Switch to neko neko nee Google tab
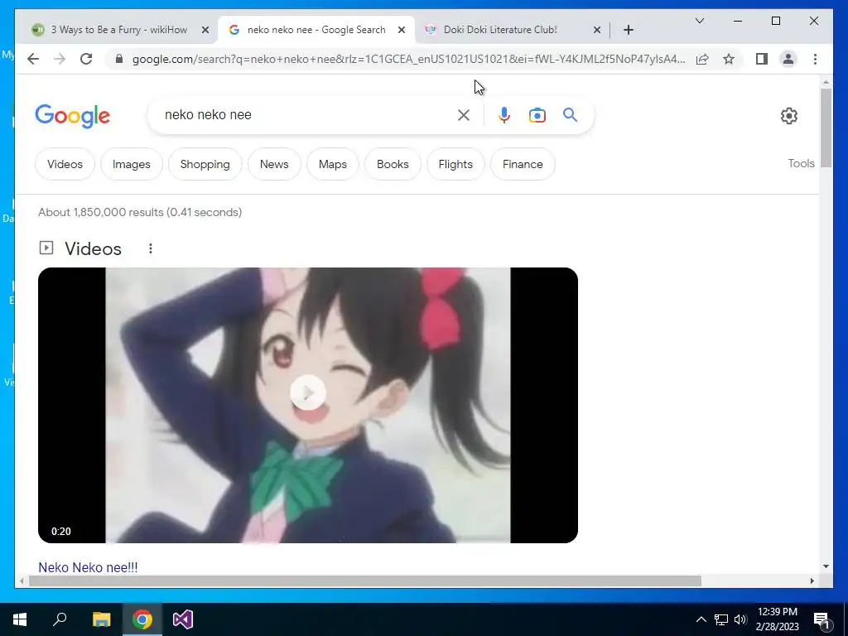 (316, 30)
